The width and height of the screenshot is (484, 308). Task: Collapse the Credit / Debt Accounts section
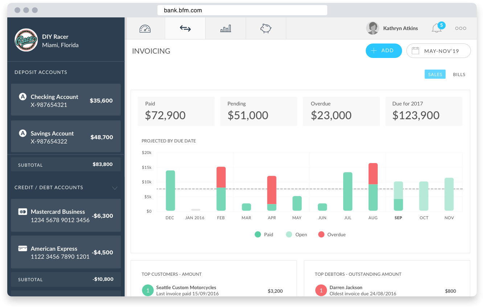(115, 188)
